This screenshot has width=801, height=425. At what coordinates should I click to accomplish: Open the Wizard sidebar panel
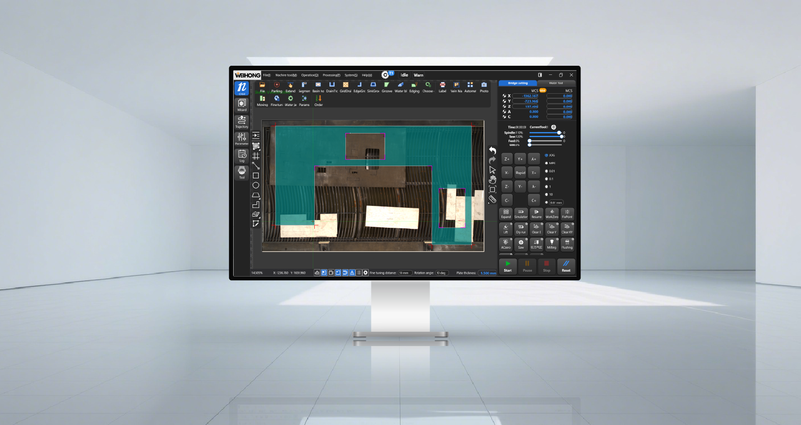click(242, 104)
